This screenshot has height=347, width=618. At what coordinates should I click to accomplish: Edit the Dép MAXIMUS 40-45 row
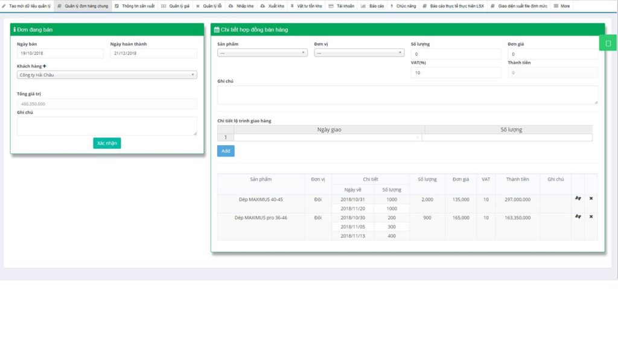(x=578, y=198)
